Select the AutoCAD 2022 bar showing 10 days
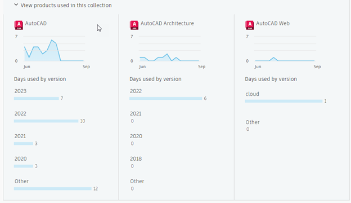Image resolution: width=351 pixels, height=203 pixels. click(x=46, y=121)
